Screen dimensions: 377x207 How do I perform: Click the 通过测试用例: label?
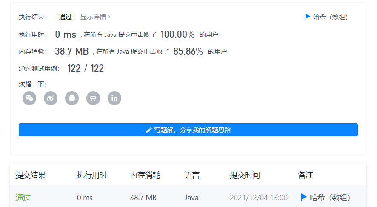[39, 69]
